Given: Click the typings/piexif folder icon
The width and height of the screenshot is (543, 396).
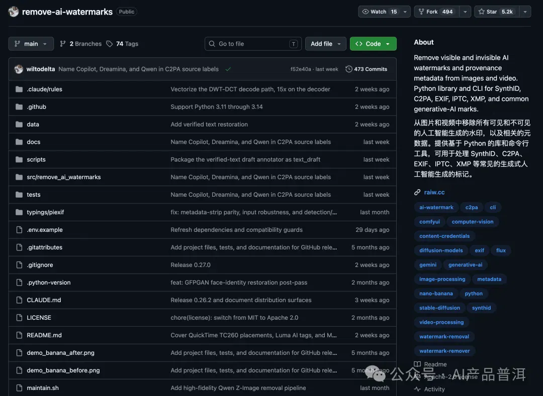Looking at the screenshot, I should [19, 212].
